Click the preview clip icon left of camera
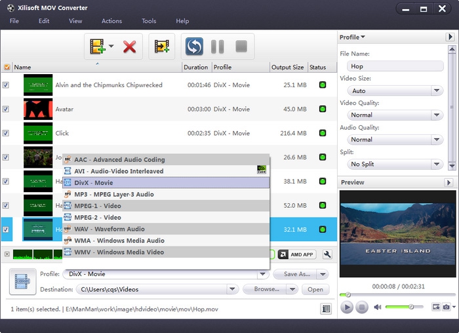Image resolution: width=459 pixels, height=333 pixels. [436, 307]
